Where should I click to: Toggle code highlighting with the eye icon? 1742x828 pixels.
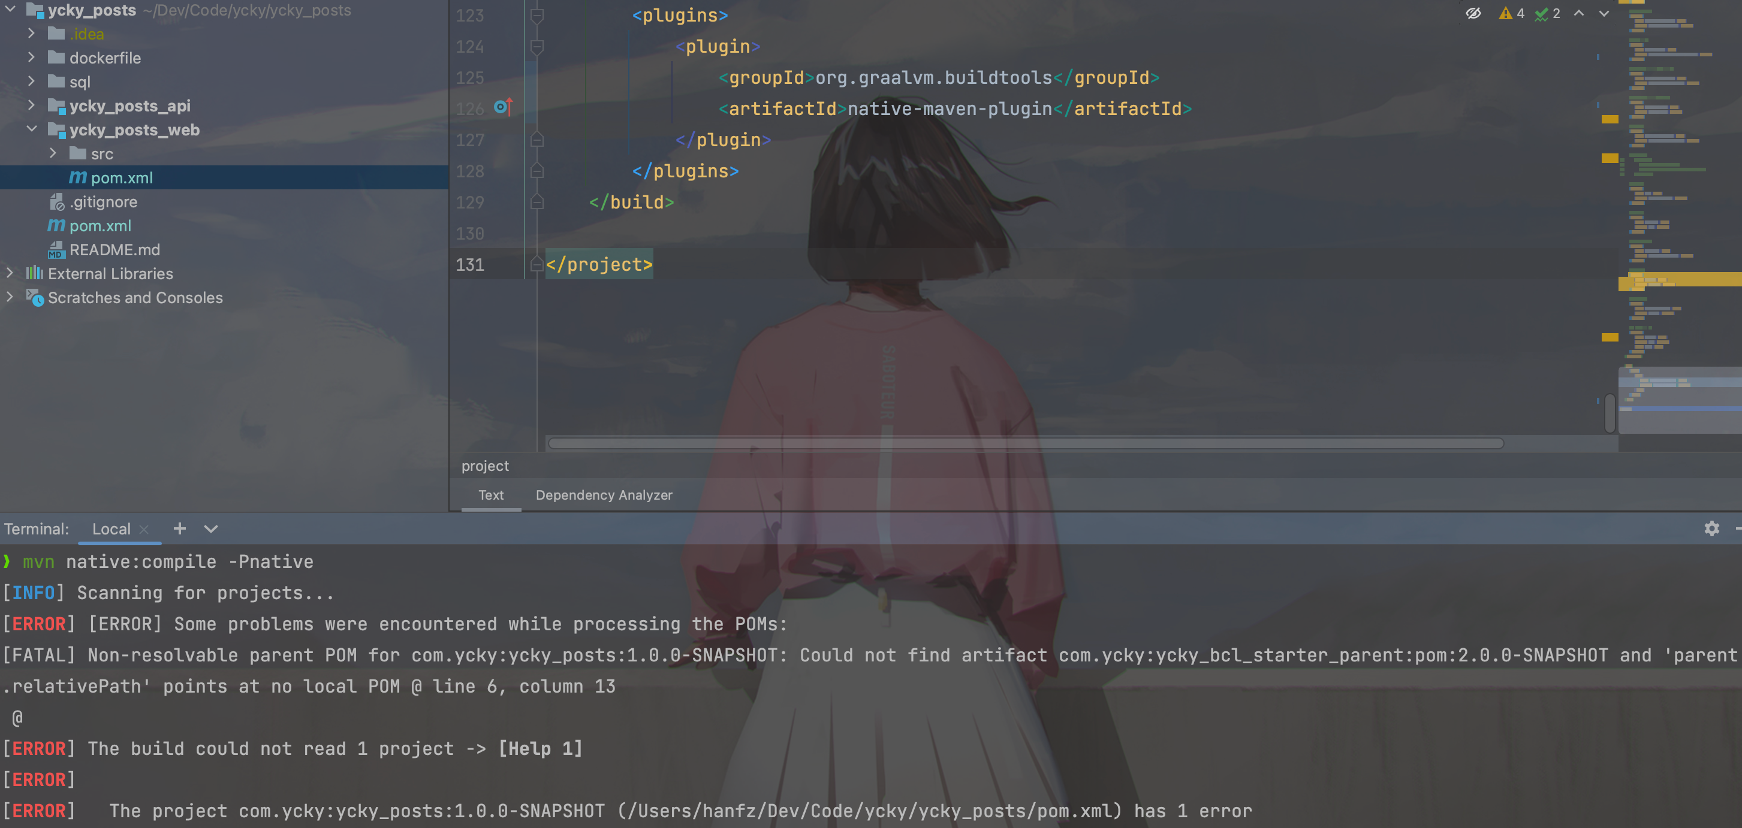[1474, 13]
